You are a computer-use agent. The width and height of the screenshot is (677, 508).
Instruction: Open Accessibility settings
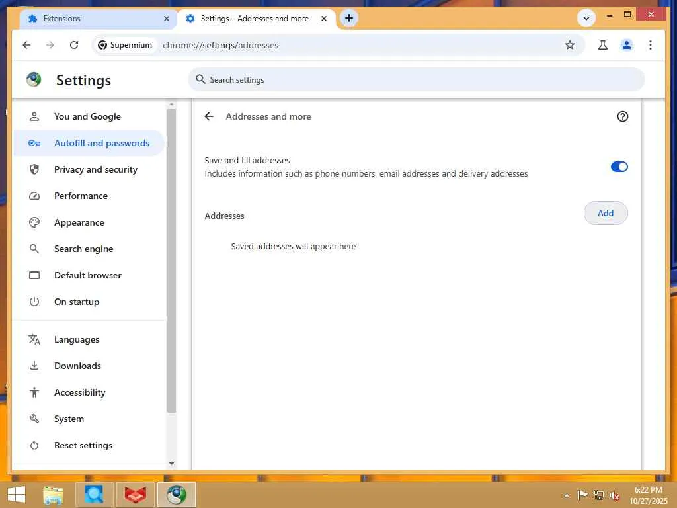[89, 392]
